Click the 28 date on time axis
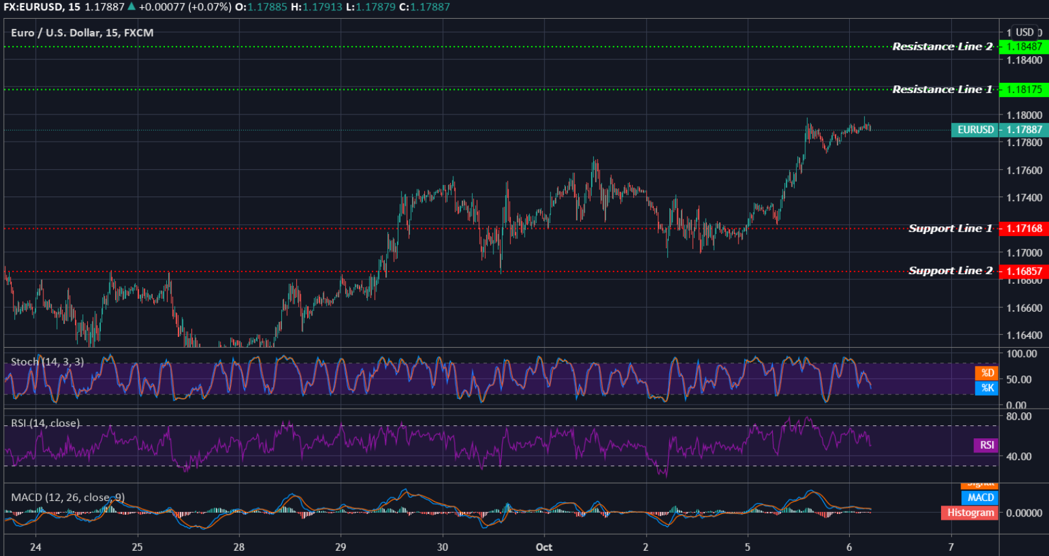The height and width of the screenshot is (556, 1049). click(x=239, y=547)
